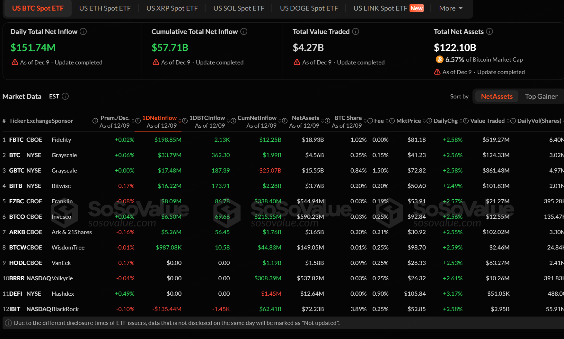Open info icon beside Daily Total Net Inflow
Screen dimensions: 564x339
[83, 31]
